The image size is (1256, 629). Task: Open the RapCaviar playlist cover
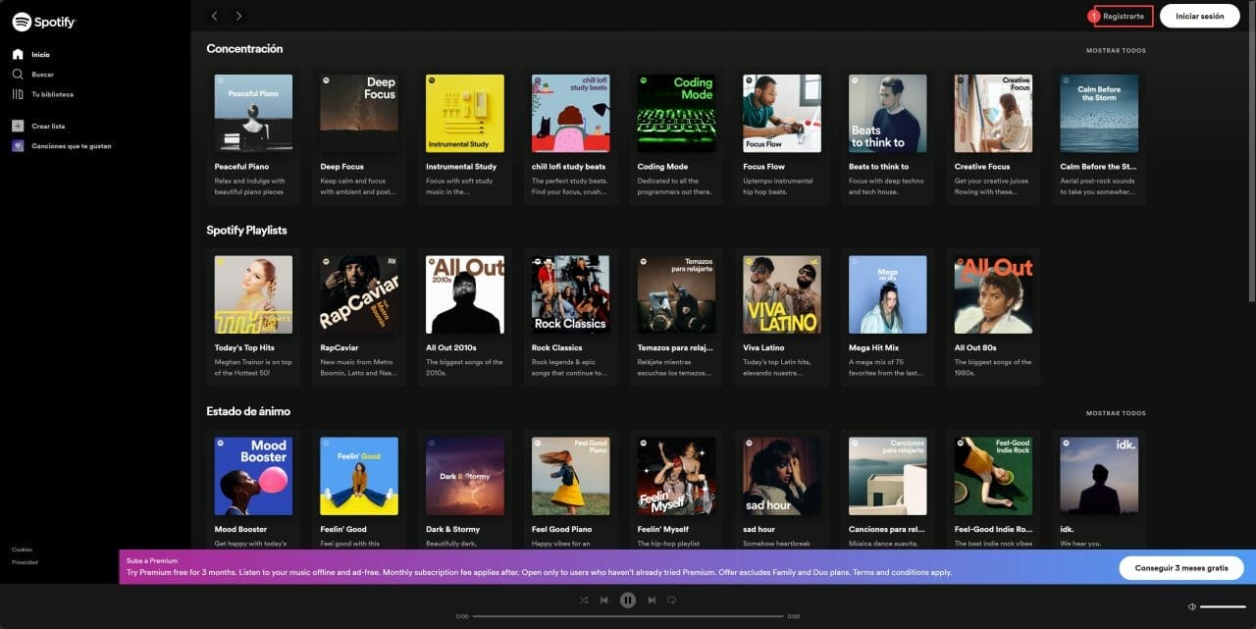[359, 294]
